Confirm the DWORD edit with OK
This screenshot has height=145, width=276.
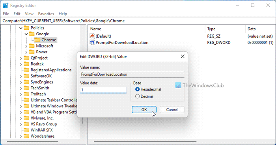tap(144, 110)
